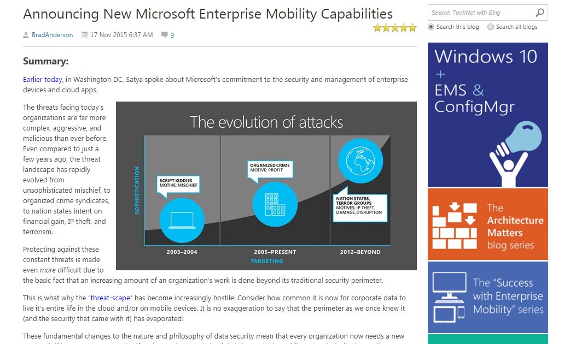Open Success with Enterprise Mobility series tile

click(x=488, y=298)
